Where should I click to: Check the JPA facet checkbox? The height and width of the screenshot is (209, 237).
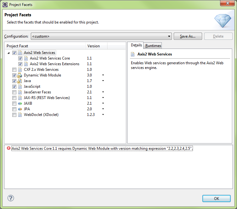click(x=14, y=109)
